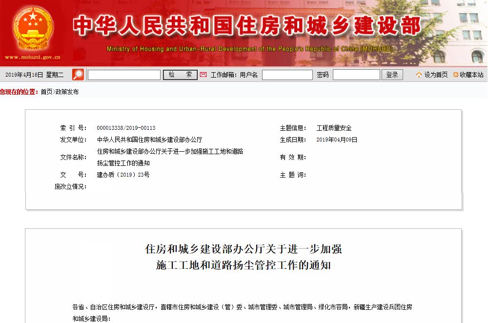The image size is (488, 323).
Task: Click the ministry Chinese title banner
Action: point(247,25)
